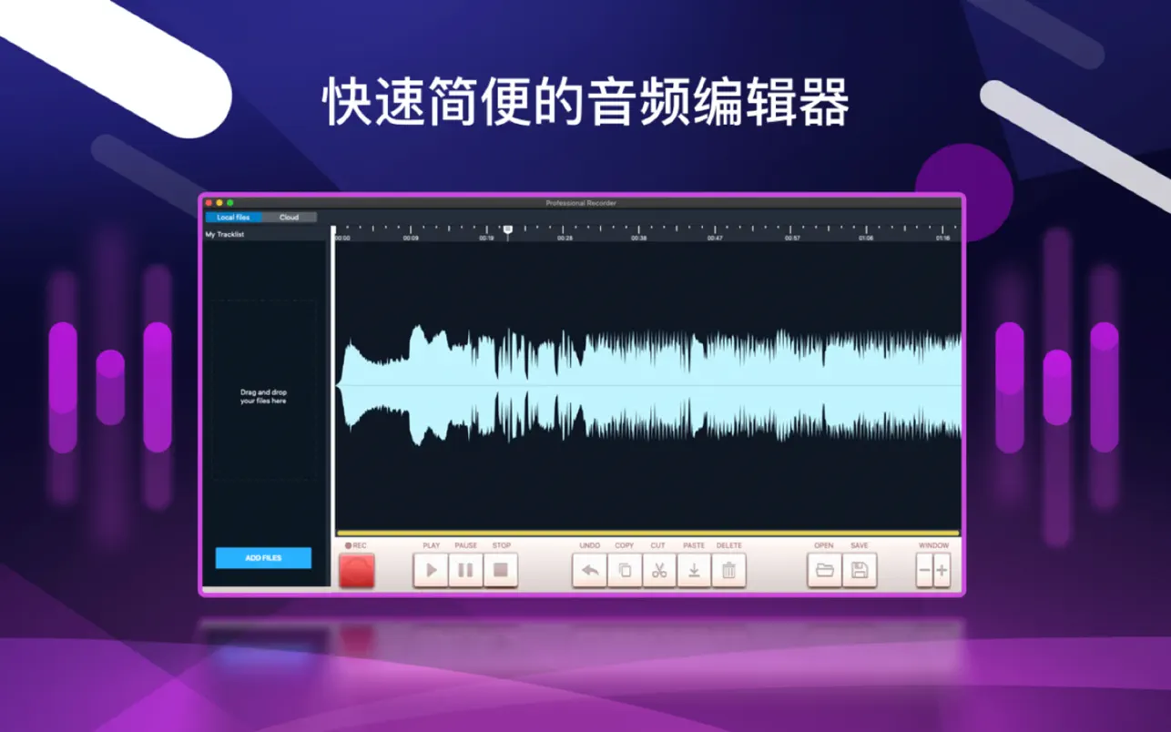Image resolution: width=1171 pixels, height=732 pixels.
Task: Maximize window with green button
Action: tap(230, 202)
